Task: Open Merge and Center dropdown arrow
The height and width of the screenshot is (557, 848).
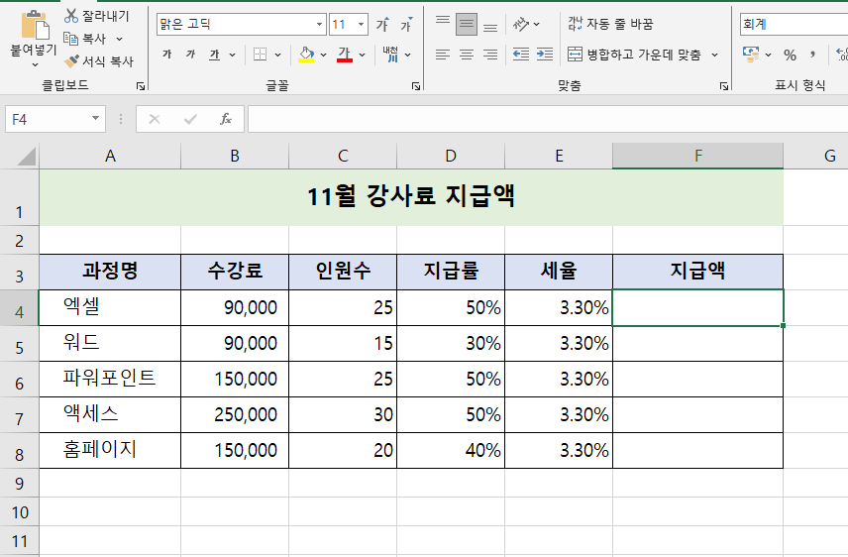Action: coord(714,55)
